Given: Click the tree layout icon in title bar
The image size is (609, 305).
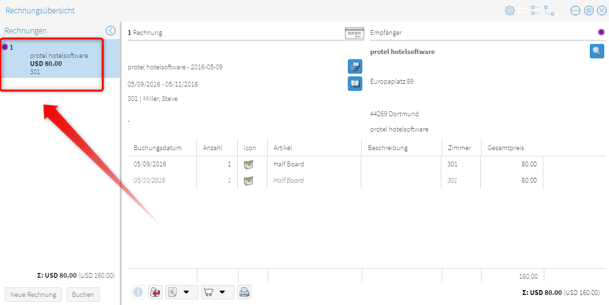Looking at the screenshot, I should pyautogui.click(x=549, y=11).
